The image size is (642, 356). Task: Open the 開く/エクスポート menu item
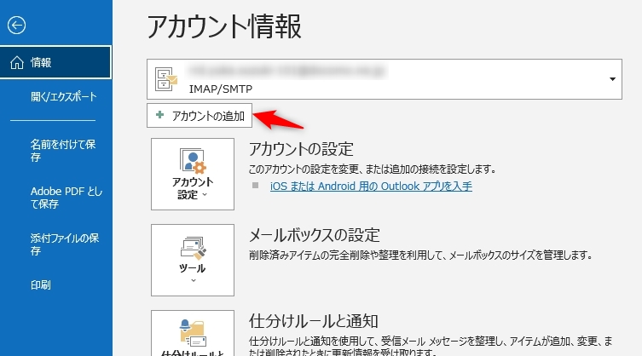(63, 97)
